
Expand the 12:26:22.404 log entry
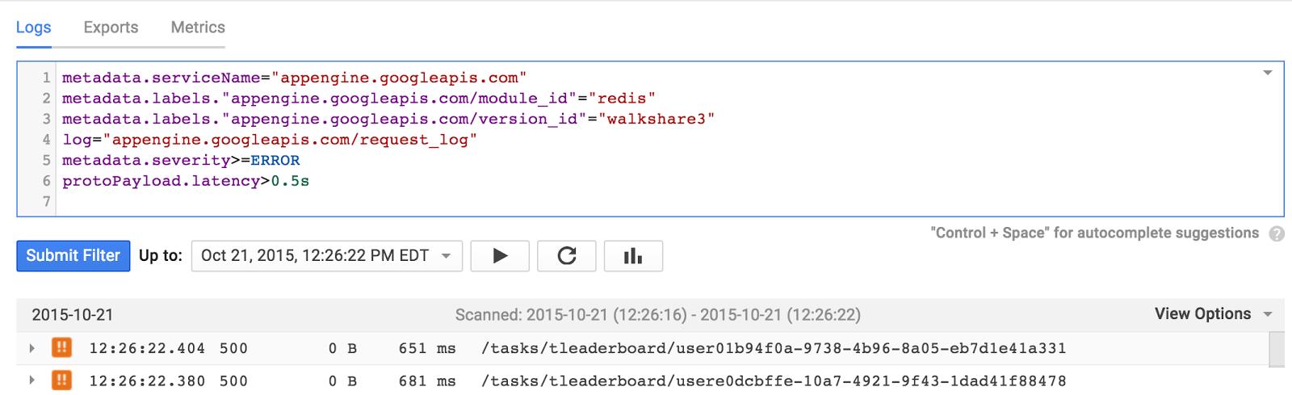31,348
